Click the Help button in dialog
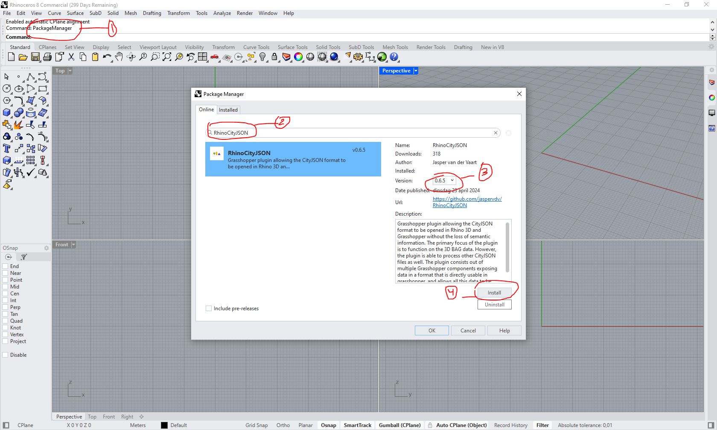The width and height of the screenshot is (717, 430). (x=504, y=330)
